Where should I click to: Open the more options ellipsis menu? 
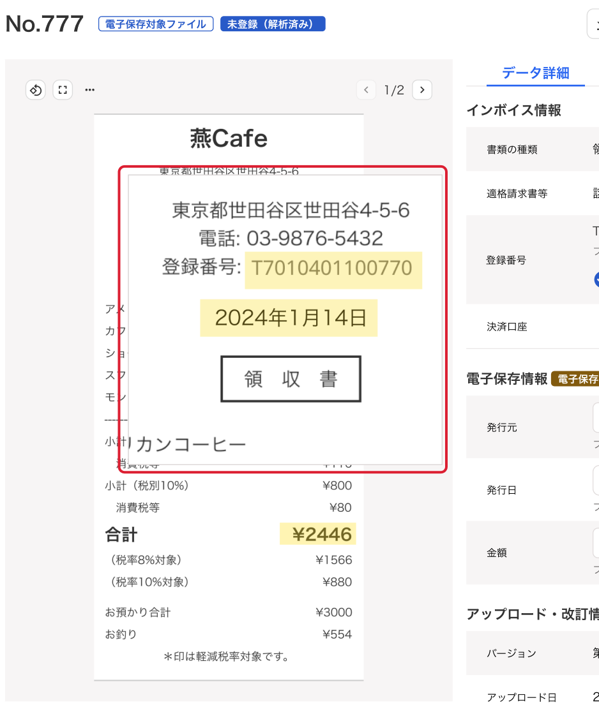pos(89,89)
